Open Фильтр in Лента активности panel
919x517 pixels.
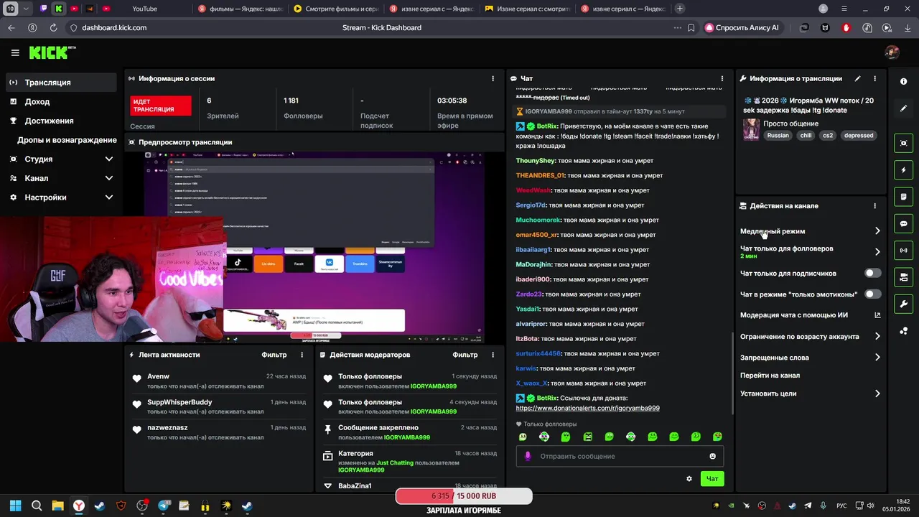[x=274, y=355]
